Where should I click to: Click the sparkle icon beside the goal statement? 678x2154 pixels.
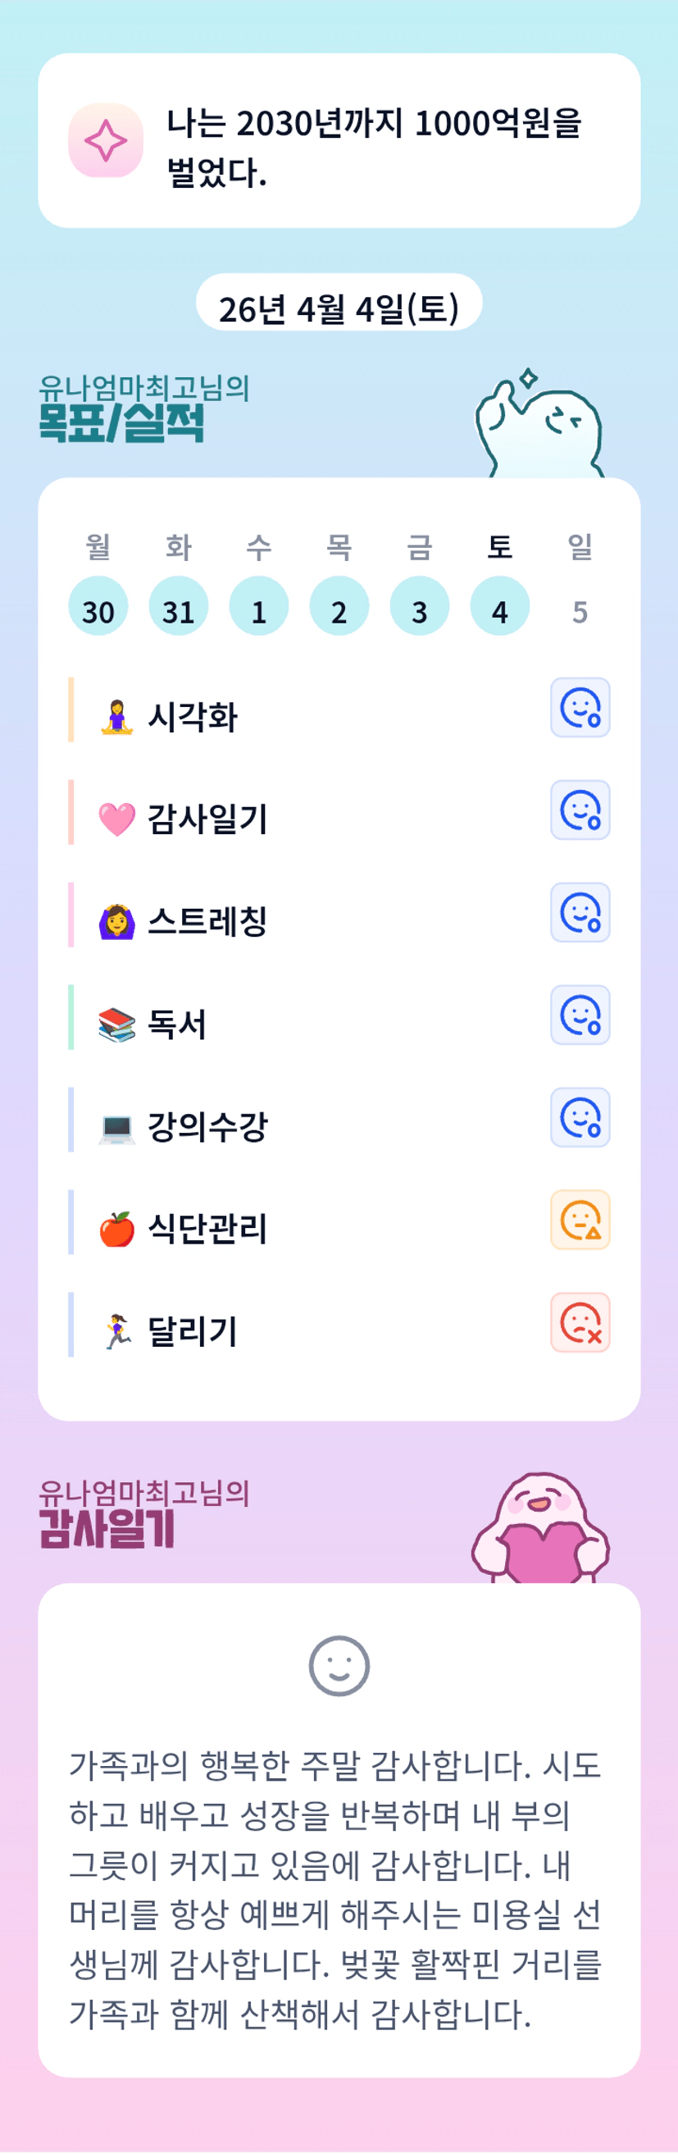click(105, 140)
